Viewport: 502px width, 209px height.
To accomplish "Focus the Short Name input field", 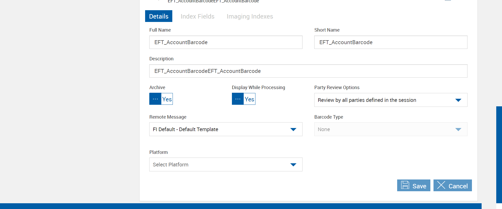I will click(x=391, y=42).
